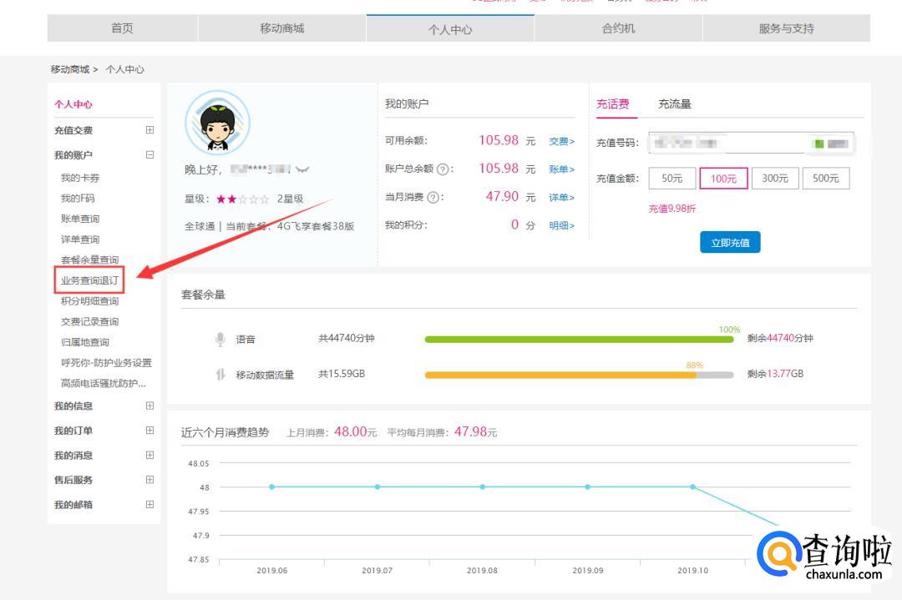Click the star rating icons

(242, 199)
